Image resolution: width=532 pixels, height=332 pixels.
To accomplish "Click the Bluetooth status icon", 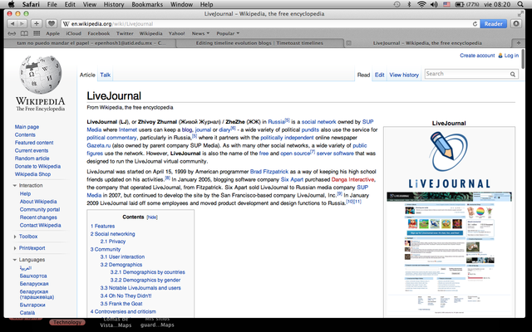I will click(409, 4).
